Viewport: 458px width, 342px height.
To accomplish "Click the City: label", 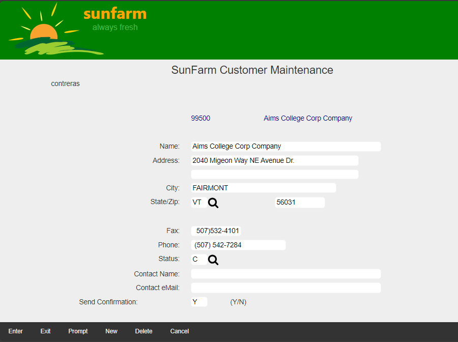I will [x=173, y=188].
